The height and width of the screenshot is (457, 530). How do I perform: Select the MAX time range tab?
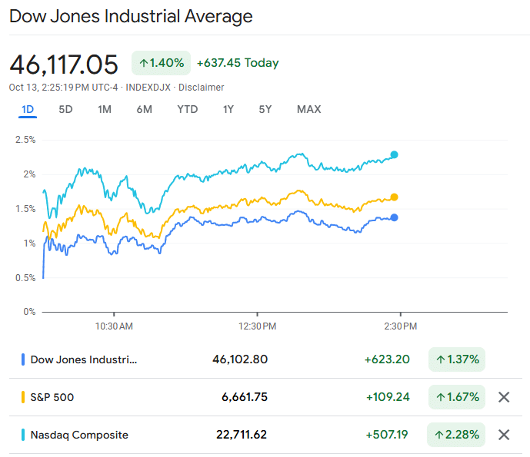point(308,109)
